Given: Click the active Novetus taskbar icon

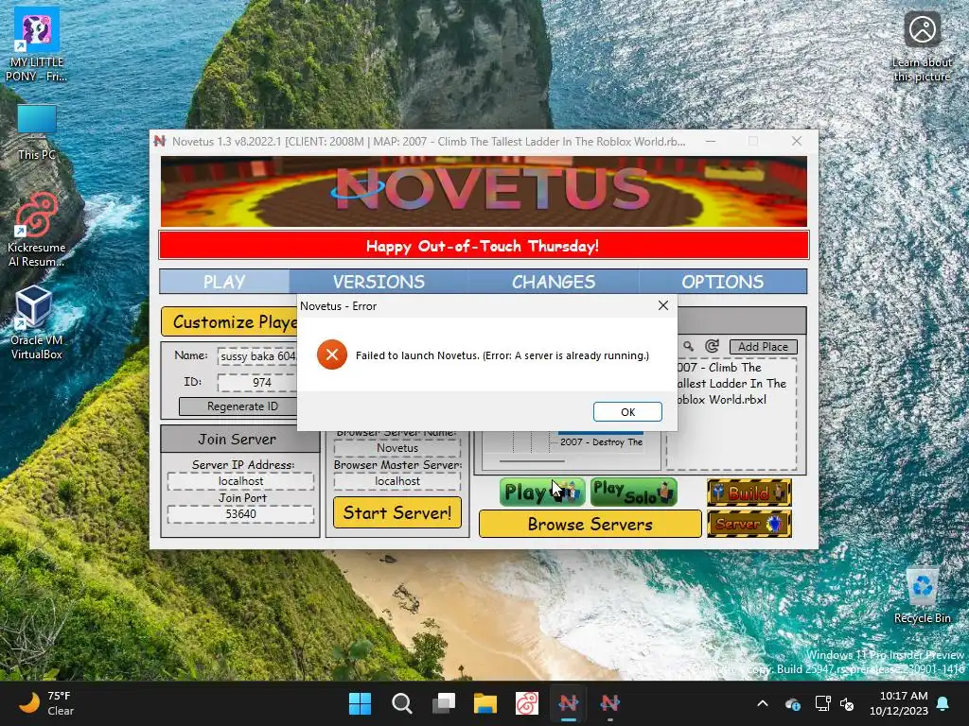Looking at the screenshot, I should pos(569,703).
